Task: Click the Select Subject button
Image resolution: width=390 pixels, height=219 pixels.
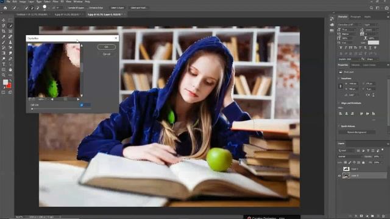Action: pyautogui.click(x=117, y=8)
